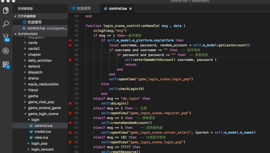Select 欢迎使用 in open editors list

pos(40,22)
